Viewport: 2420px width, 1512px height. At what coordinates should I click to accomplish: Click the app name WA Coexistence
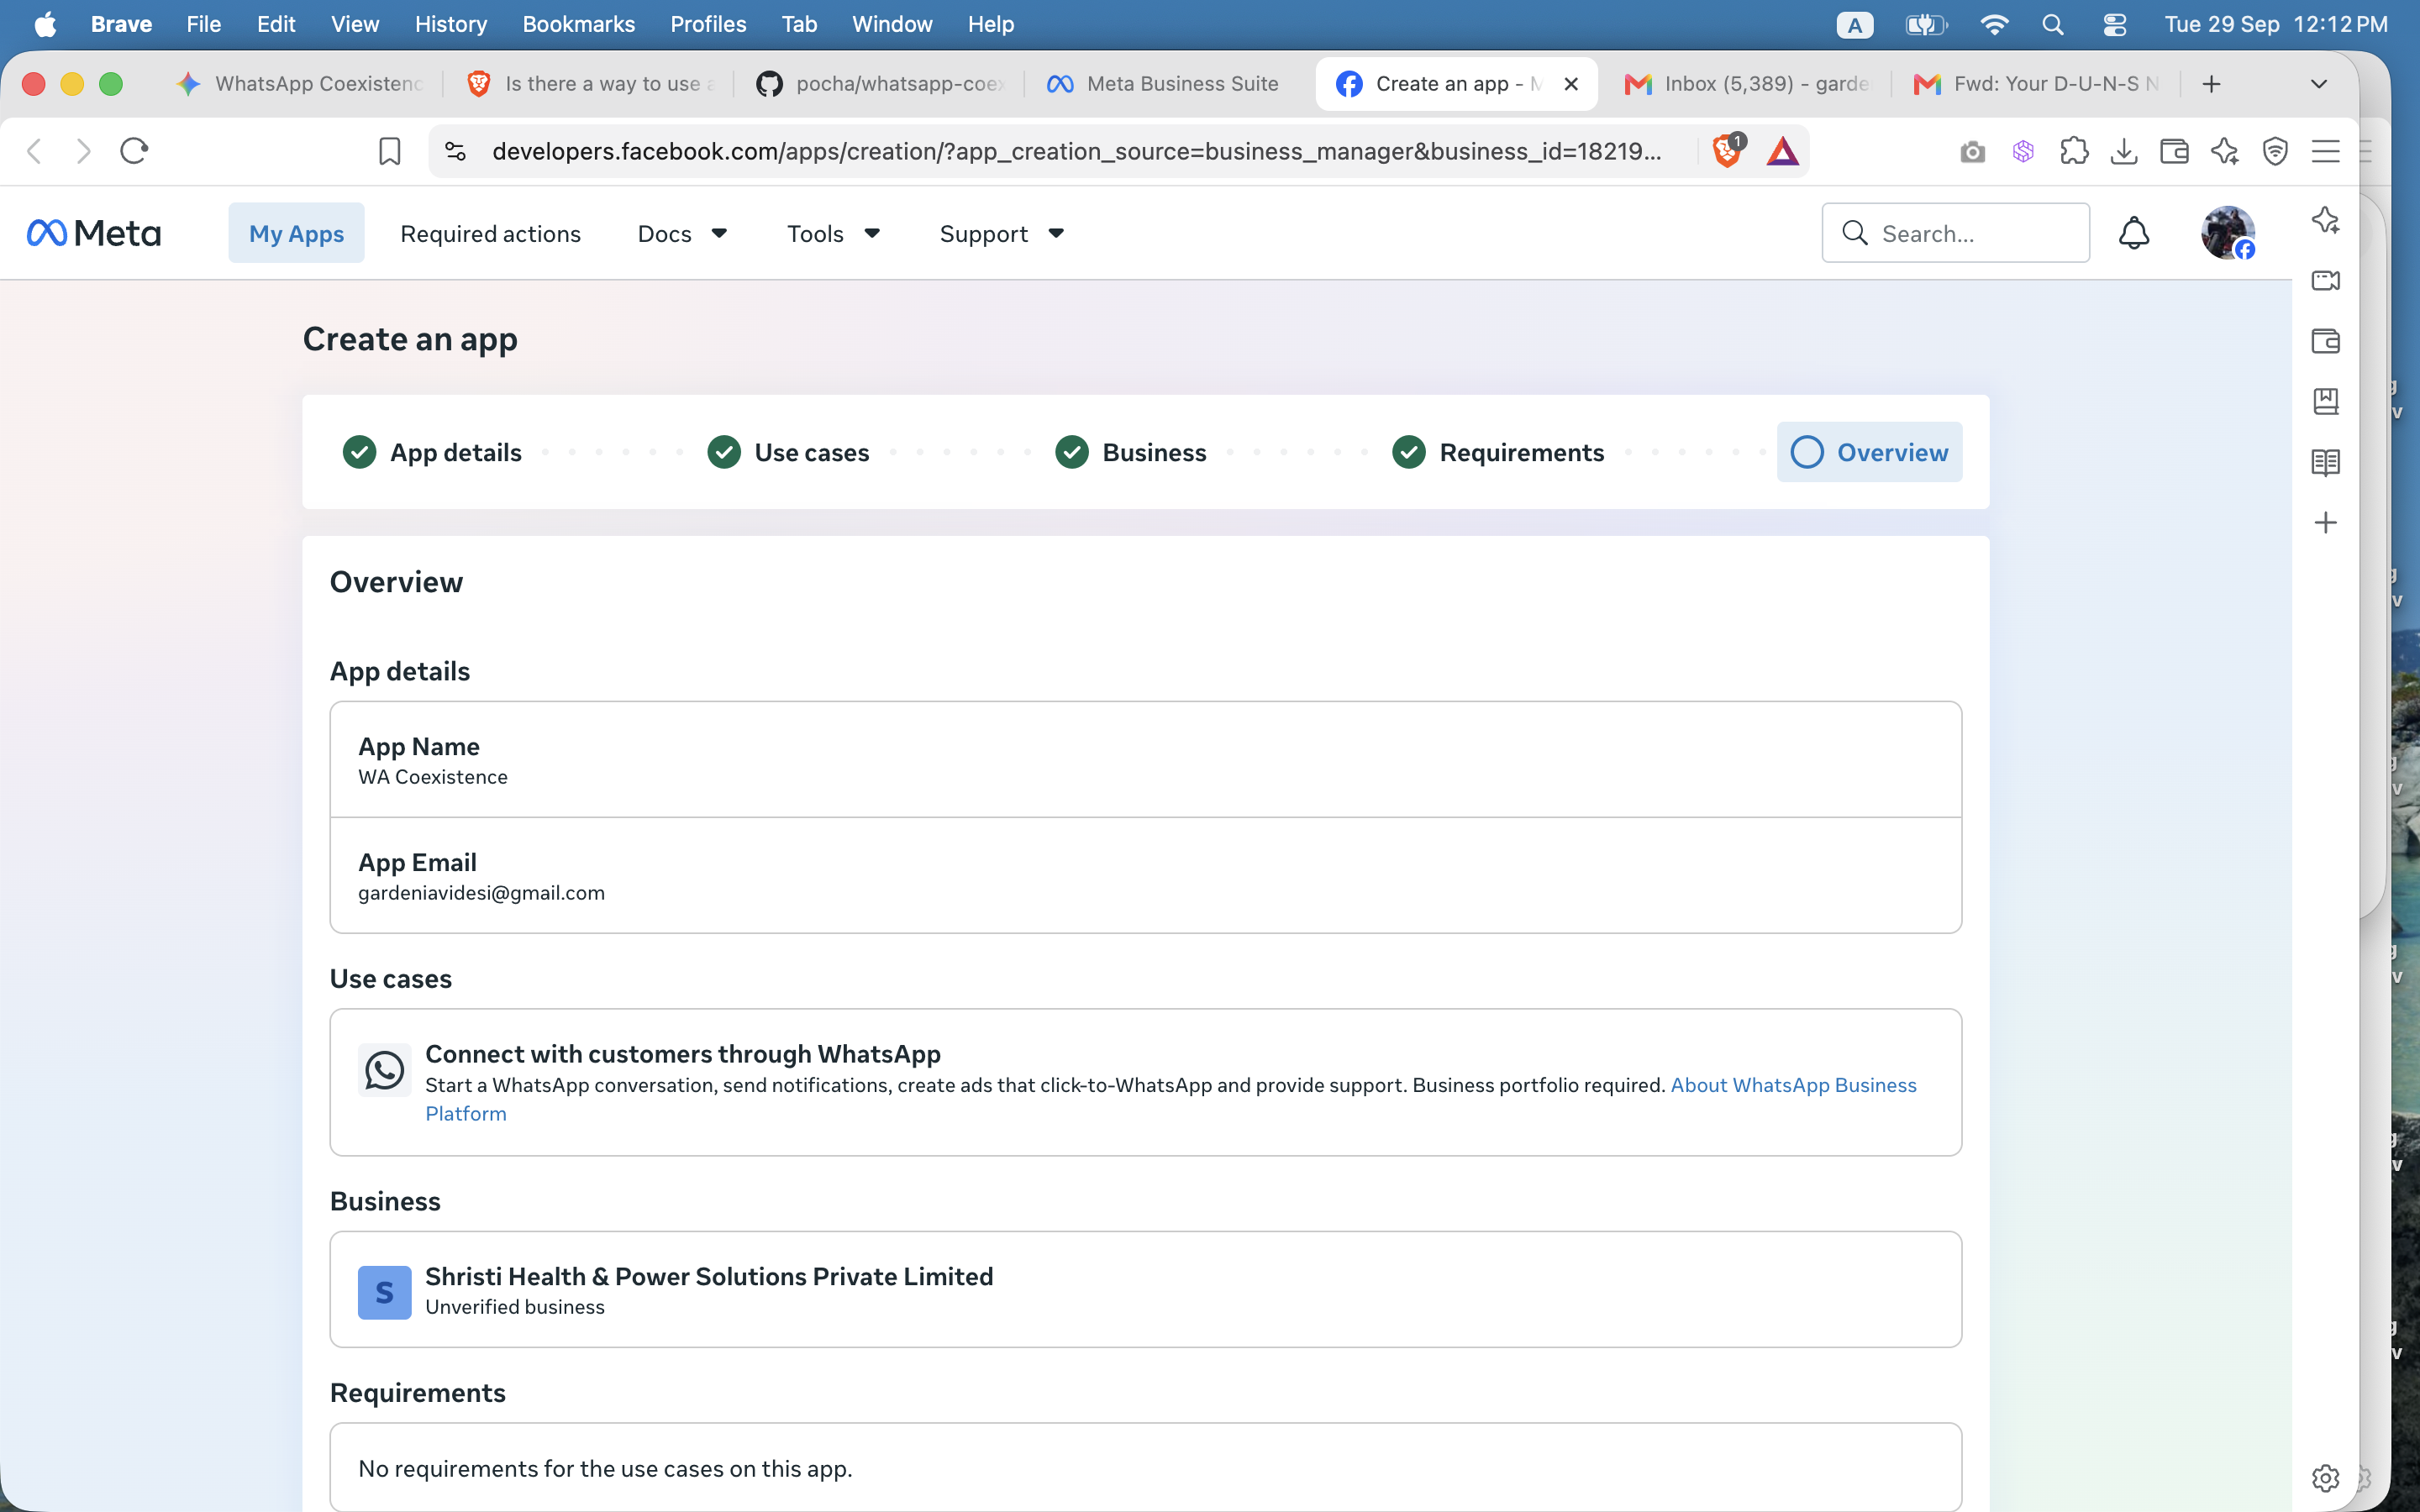[x=433, y=777]
